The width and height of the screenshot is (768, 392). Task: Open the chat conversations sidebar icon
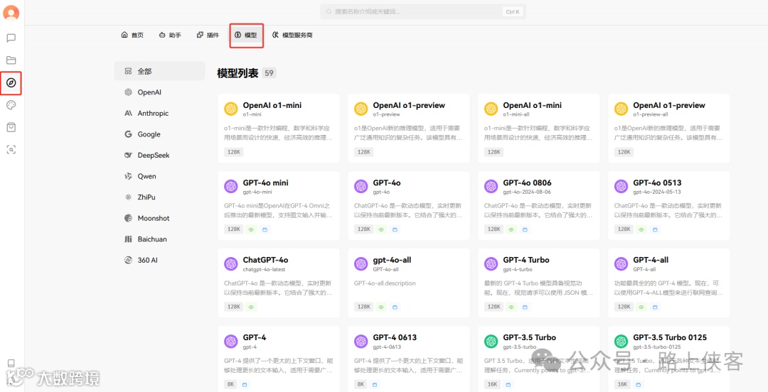click(11, 38)
